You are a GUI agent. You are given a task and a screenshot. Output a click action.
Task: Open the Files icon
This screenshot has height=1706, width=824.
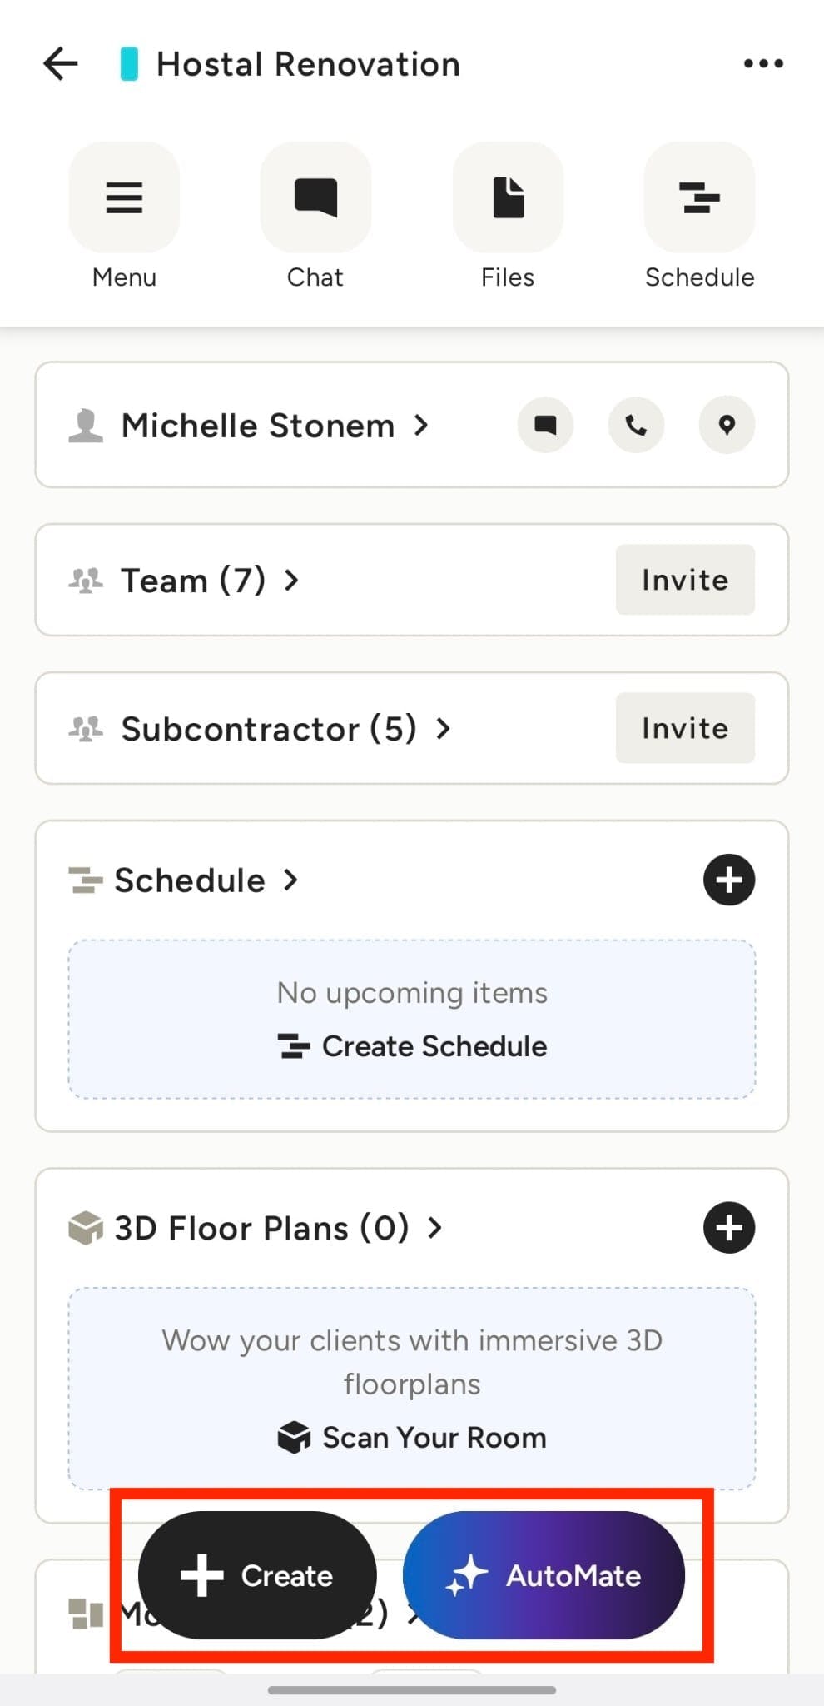508,198
